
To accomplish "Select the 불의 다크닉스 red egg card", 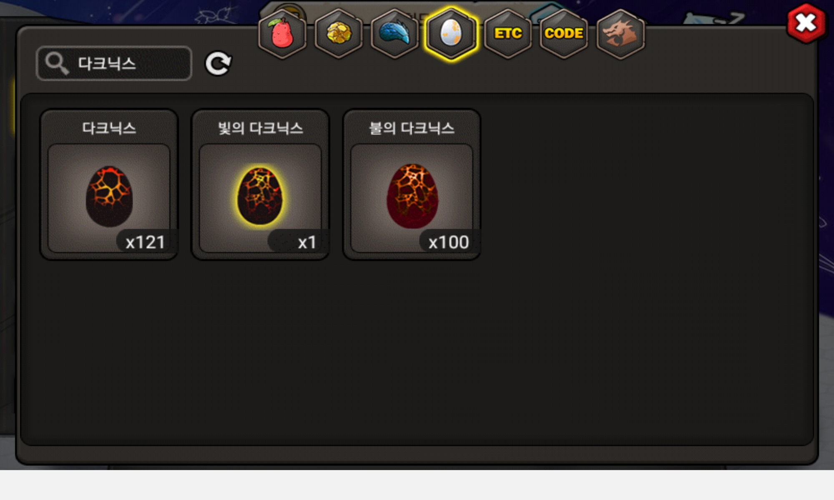I will 412,185.
